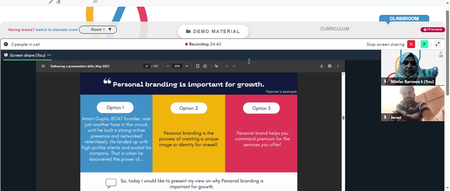
Task: Click Nilofar Barveen k video tile
Action: [x=412, y=67]
